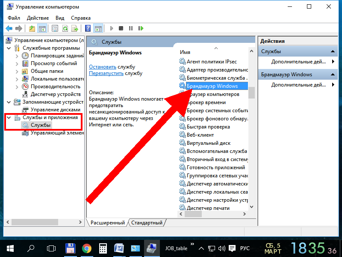The image size is (342, 257).
Task: Collapse the Службы и приложения tree node
Action: (9, 117)
